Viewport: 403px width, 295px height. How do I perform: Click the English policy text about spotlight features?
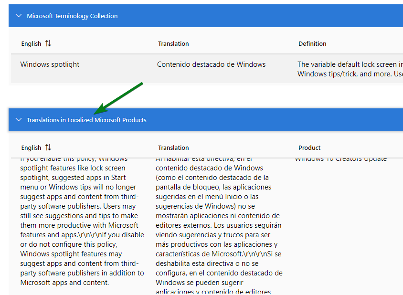tap(82, 221)
